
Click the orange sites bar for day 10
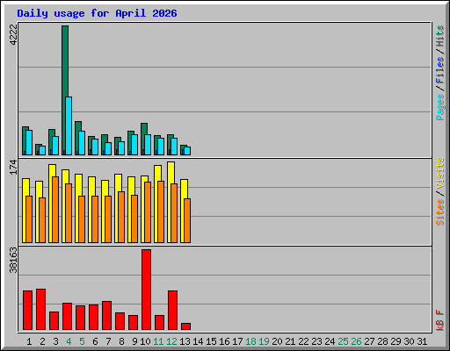click(x=148, y=212)
